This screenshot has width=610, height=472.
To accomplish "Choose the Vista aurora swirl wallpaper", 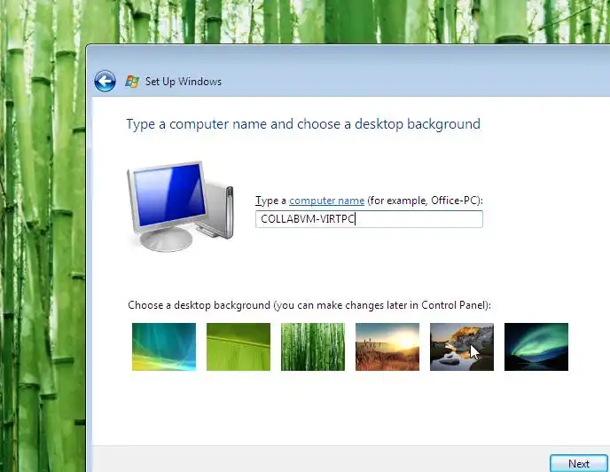I will (x=164, y=347).
